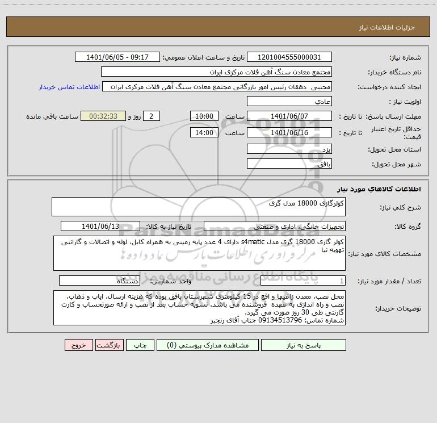
Task: Click the request creator name field
Action: click(217, 87)
